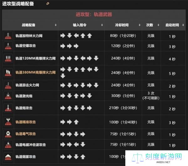Click the 进攻型战略配备 heading

[18, 4]
